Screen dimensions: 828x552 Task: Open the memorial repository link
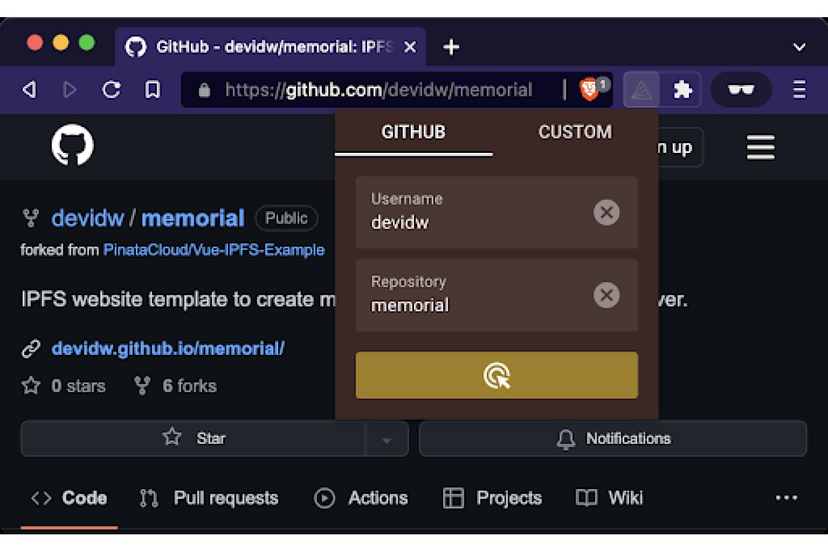(x=193, y=219)
